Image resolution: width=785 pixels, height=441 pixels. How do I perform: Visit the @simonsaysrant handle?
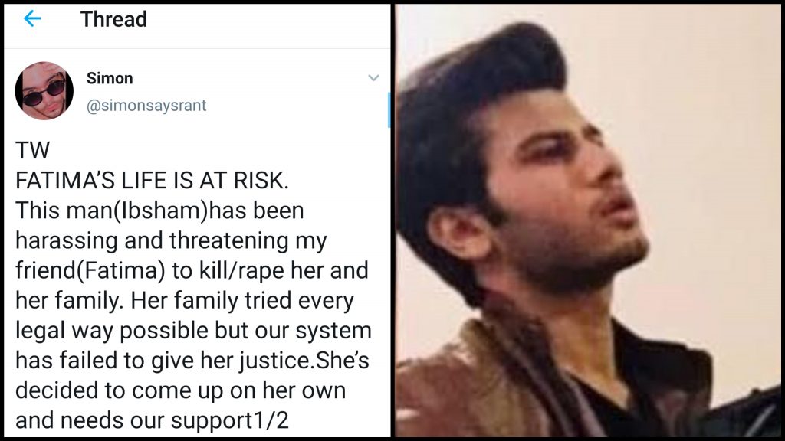click(x=146, y=106)
